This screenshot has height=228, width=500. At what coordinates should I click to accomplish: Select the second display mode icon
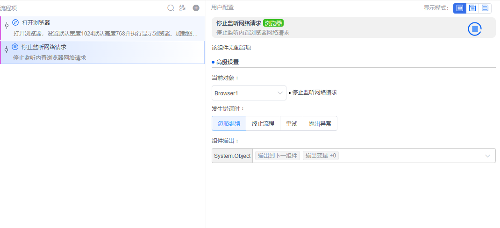[x=472, y=8]
